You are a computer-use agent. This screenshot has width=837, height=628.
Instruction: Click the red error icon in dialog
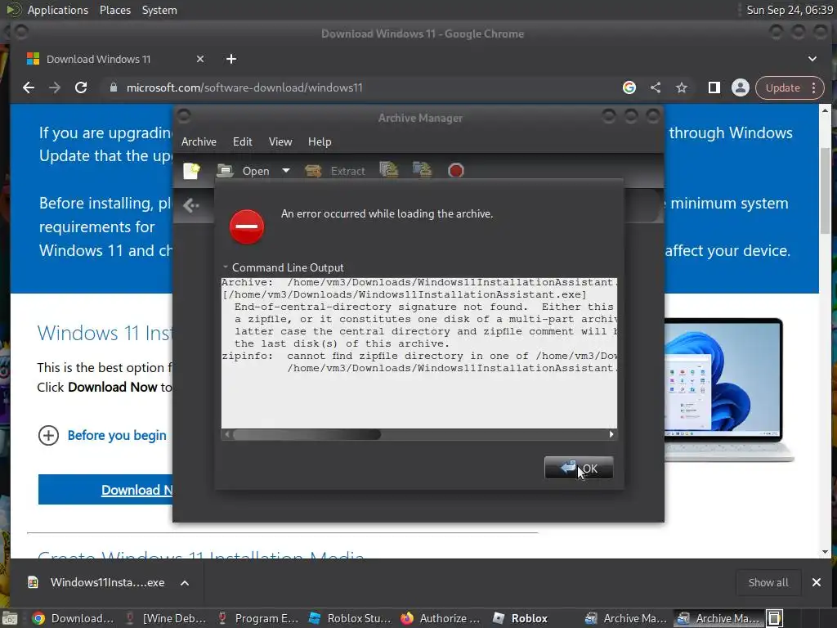tap(247, 227)
